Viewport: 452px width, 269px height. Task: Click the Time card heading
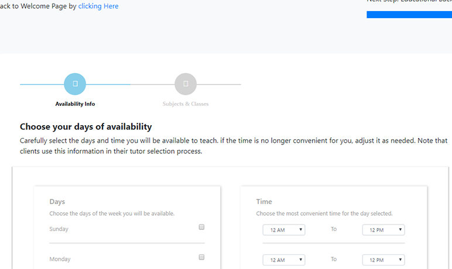[x=264, y=202]
